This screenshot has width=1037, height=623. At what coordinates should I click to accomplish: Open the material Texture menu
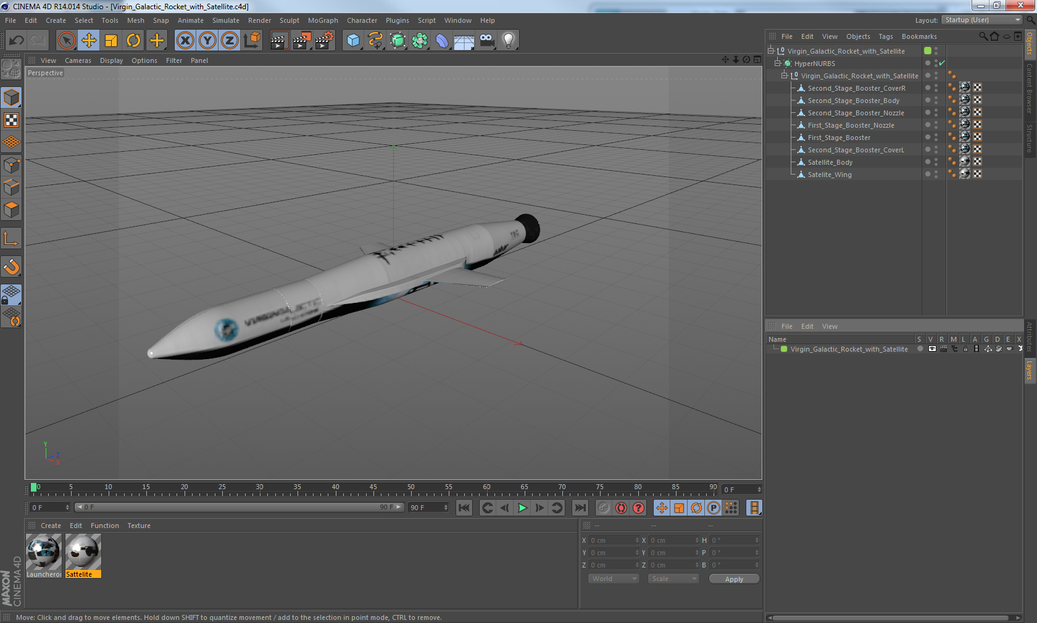pyautogui.click(x=139, y=526)
